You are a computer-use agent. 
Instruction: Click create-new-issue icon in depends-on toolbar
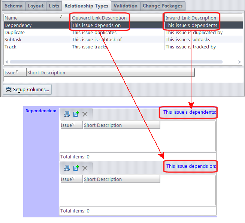tap(76, 168)
